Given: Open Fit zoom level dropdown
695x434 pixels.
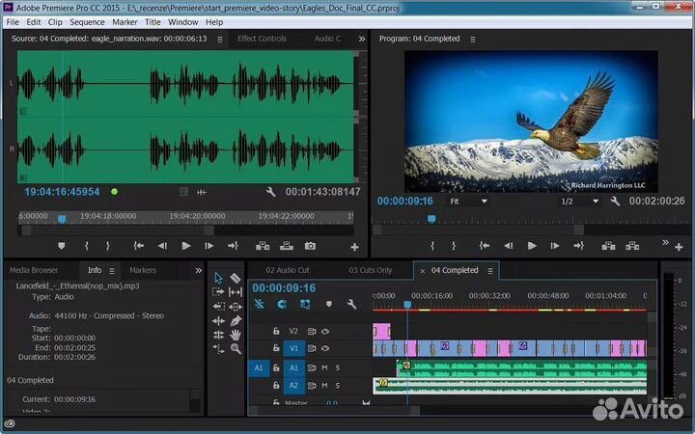Looking at the screenshot, I should (468, 201).
